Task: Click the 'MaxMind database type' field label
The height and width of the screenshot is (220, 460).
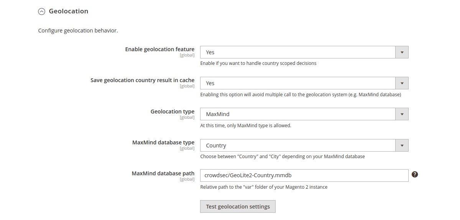Action: [163, 142]
